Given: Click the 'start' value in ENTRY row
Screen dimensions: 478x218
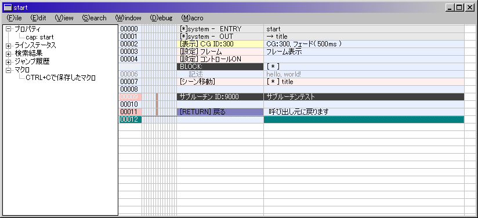Looking at the screenshot, I should point(364,29).
